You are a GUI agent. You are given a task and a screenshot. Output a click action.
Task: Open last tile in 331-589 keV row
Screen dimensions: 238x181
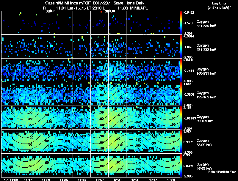point(171,23)
